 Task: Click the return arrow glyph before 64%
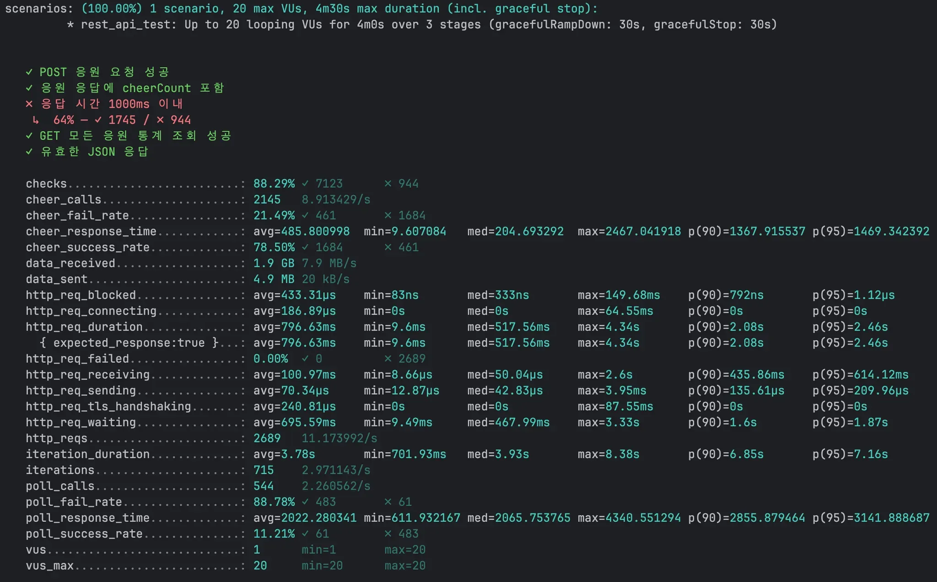pyautogui.click(x=36, y=120)
